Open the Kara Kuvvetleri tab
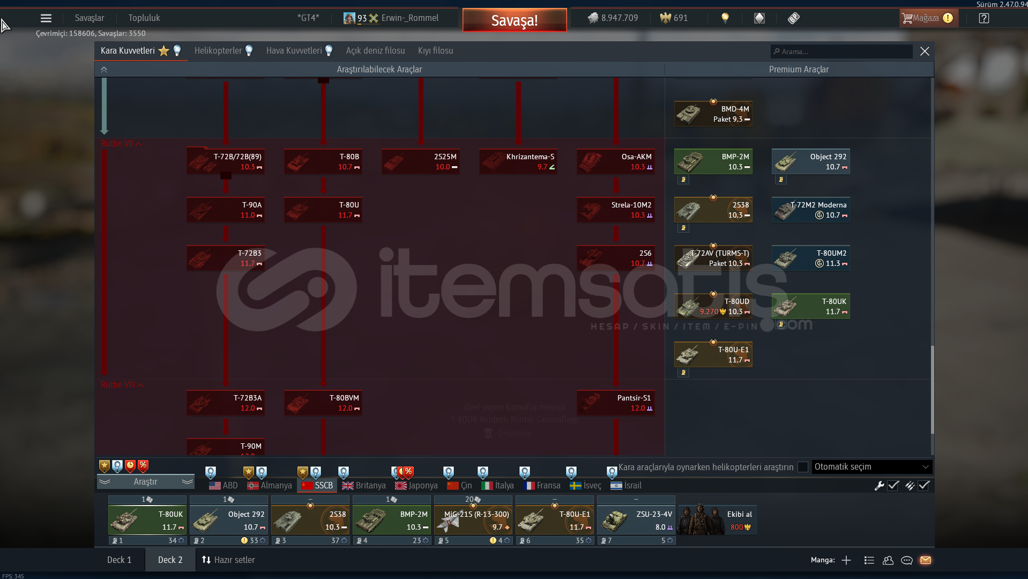The height and width of the screenshot is (579, 1028). tap(141, 51)
